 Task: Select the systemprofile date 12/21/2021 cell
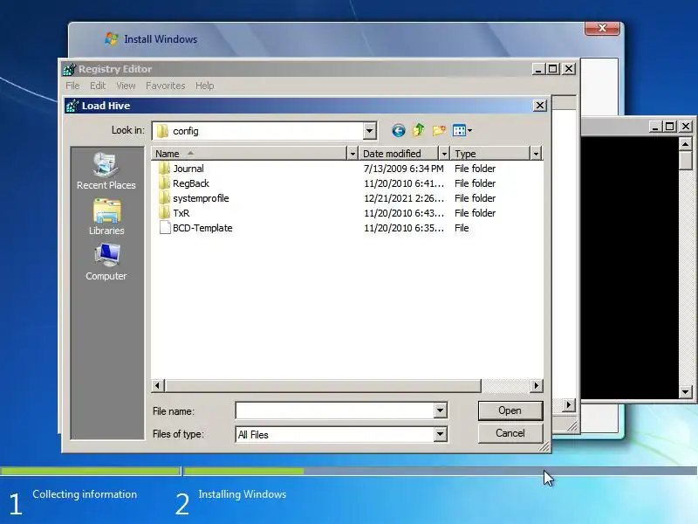pyautogui.click(x=404, y=198)
